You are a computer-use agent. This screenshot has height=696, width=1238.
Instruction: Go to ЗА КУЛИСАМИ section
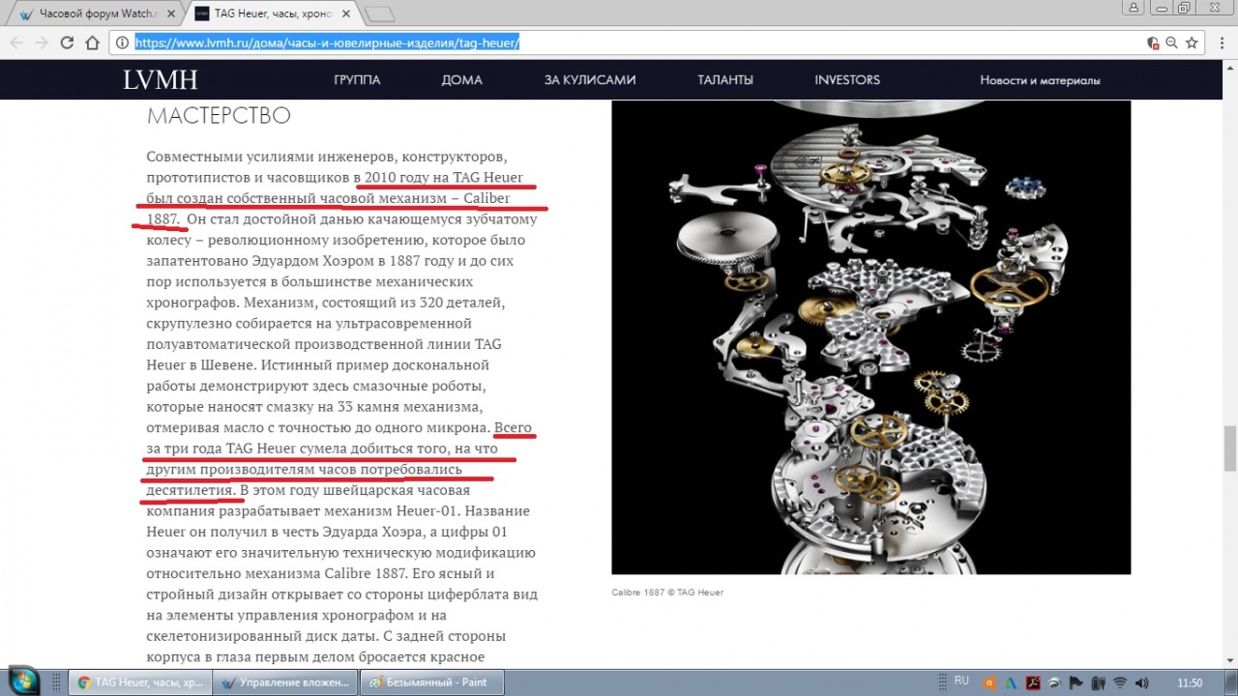tap(589, 80)
